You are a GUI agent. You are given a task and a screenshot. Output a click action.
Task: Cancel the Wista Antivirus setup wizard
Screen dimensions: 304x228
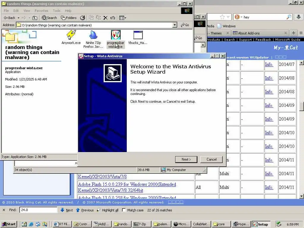click(211, 159)
